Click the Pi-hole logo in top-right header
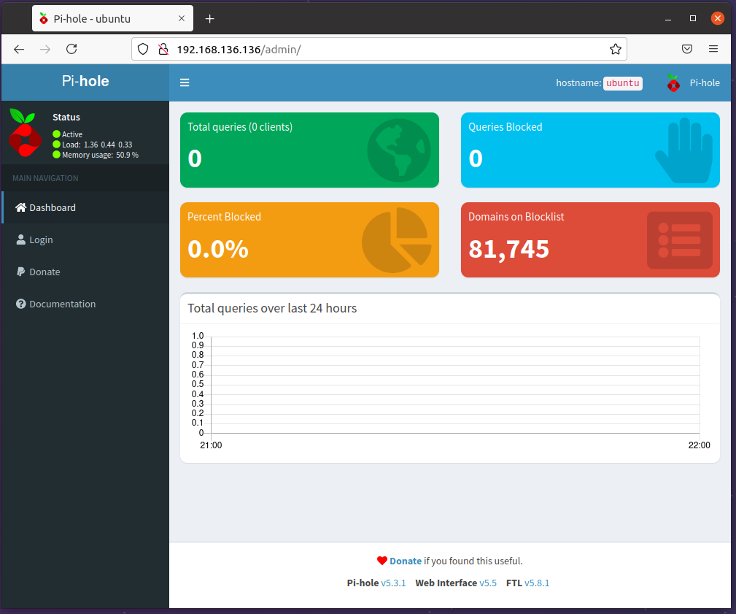The width and height of the screenshot is (736, 614). 673,82
